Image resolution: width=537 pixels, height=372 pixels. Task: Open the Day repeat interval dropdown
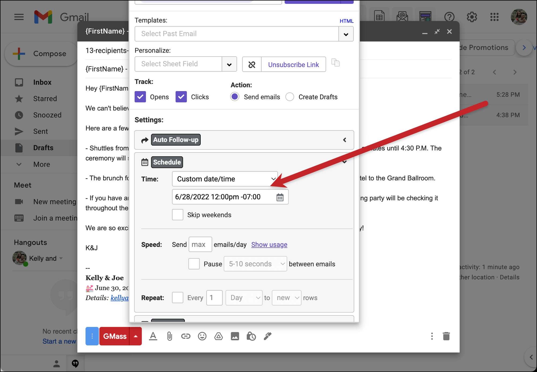click(244, 297)
